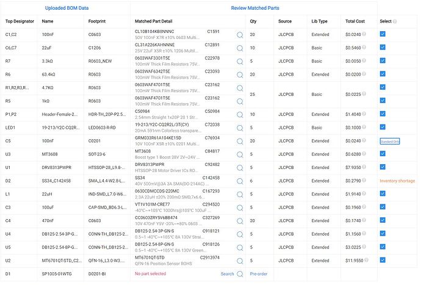Uncheck select box for U3 MT3608
This screenshot has height=285, width=421.
point(383,154)
